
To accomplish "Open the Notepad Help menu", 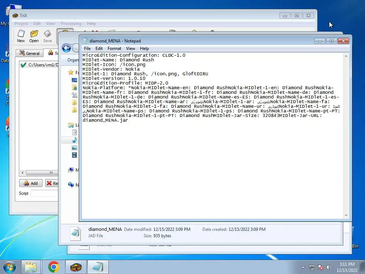I will click(x=144, y=49).
